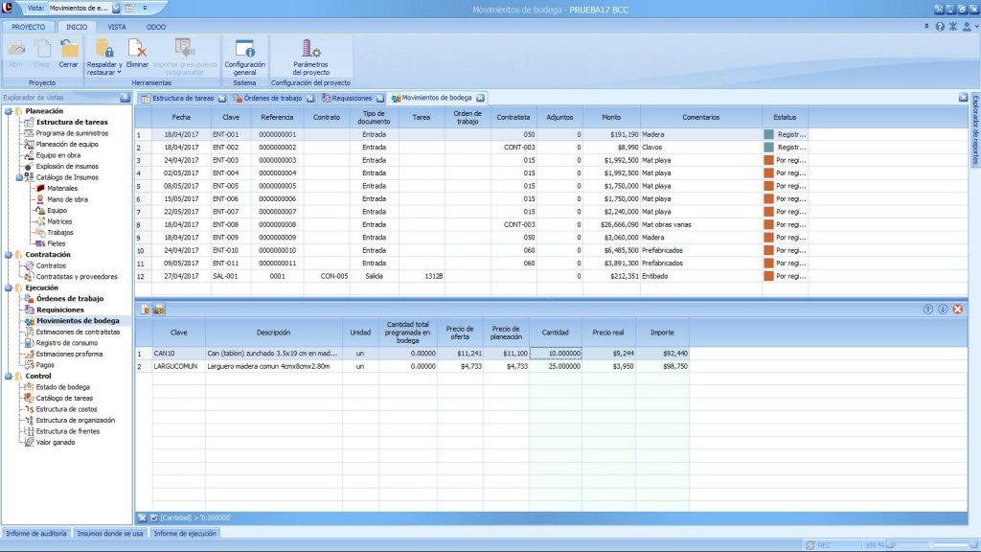981x552 pixels.
Task: Open the Vista dropdown in title bar
Action: point(117,8)
